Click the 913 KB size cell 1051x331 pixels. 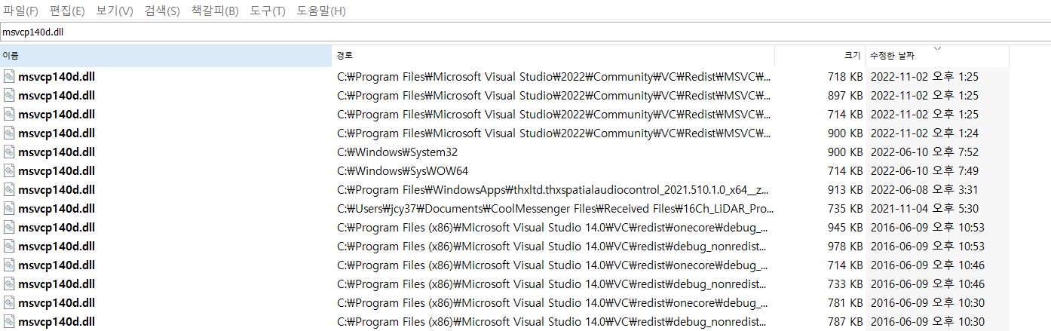pos(845,189)
